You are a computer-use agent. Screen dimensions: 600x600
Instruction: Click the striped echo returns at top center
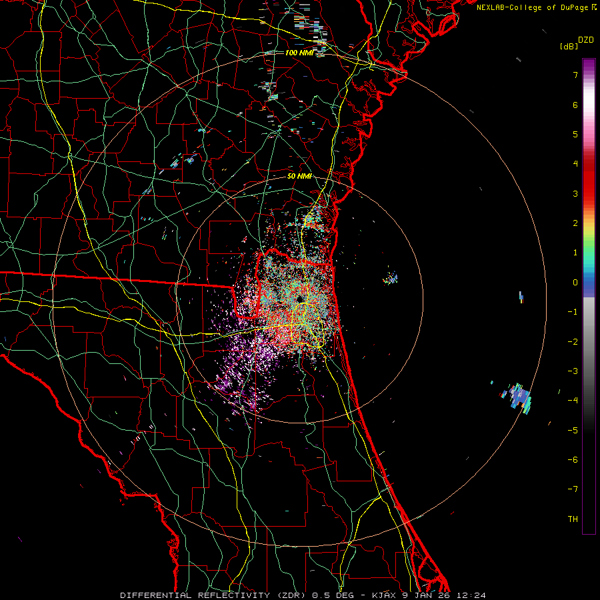[309, 29]
